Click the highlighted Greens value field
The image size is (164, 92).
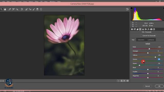[x=159, y=59]
